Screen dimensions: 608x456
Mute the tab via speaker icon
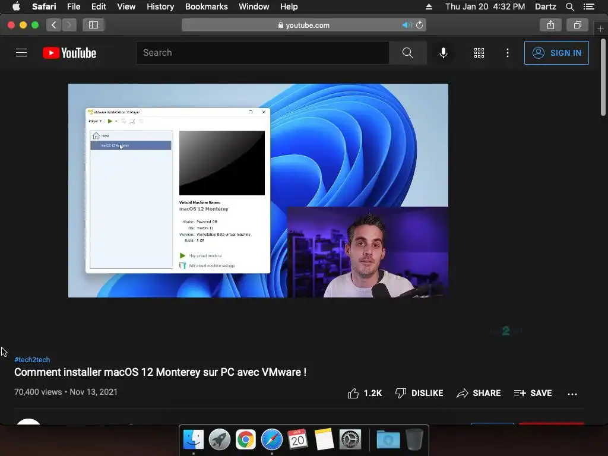click(407, 25)
